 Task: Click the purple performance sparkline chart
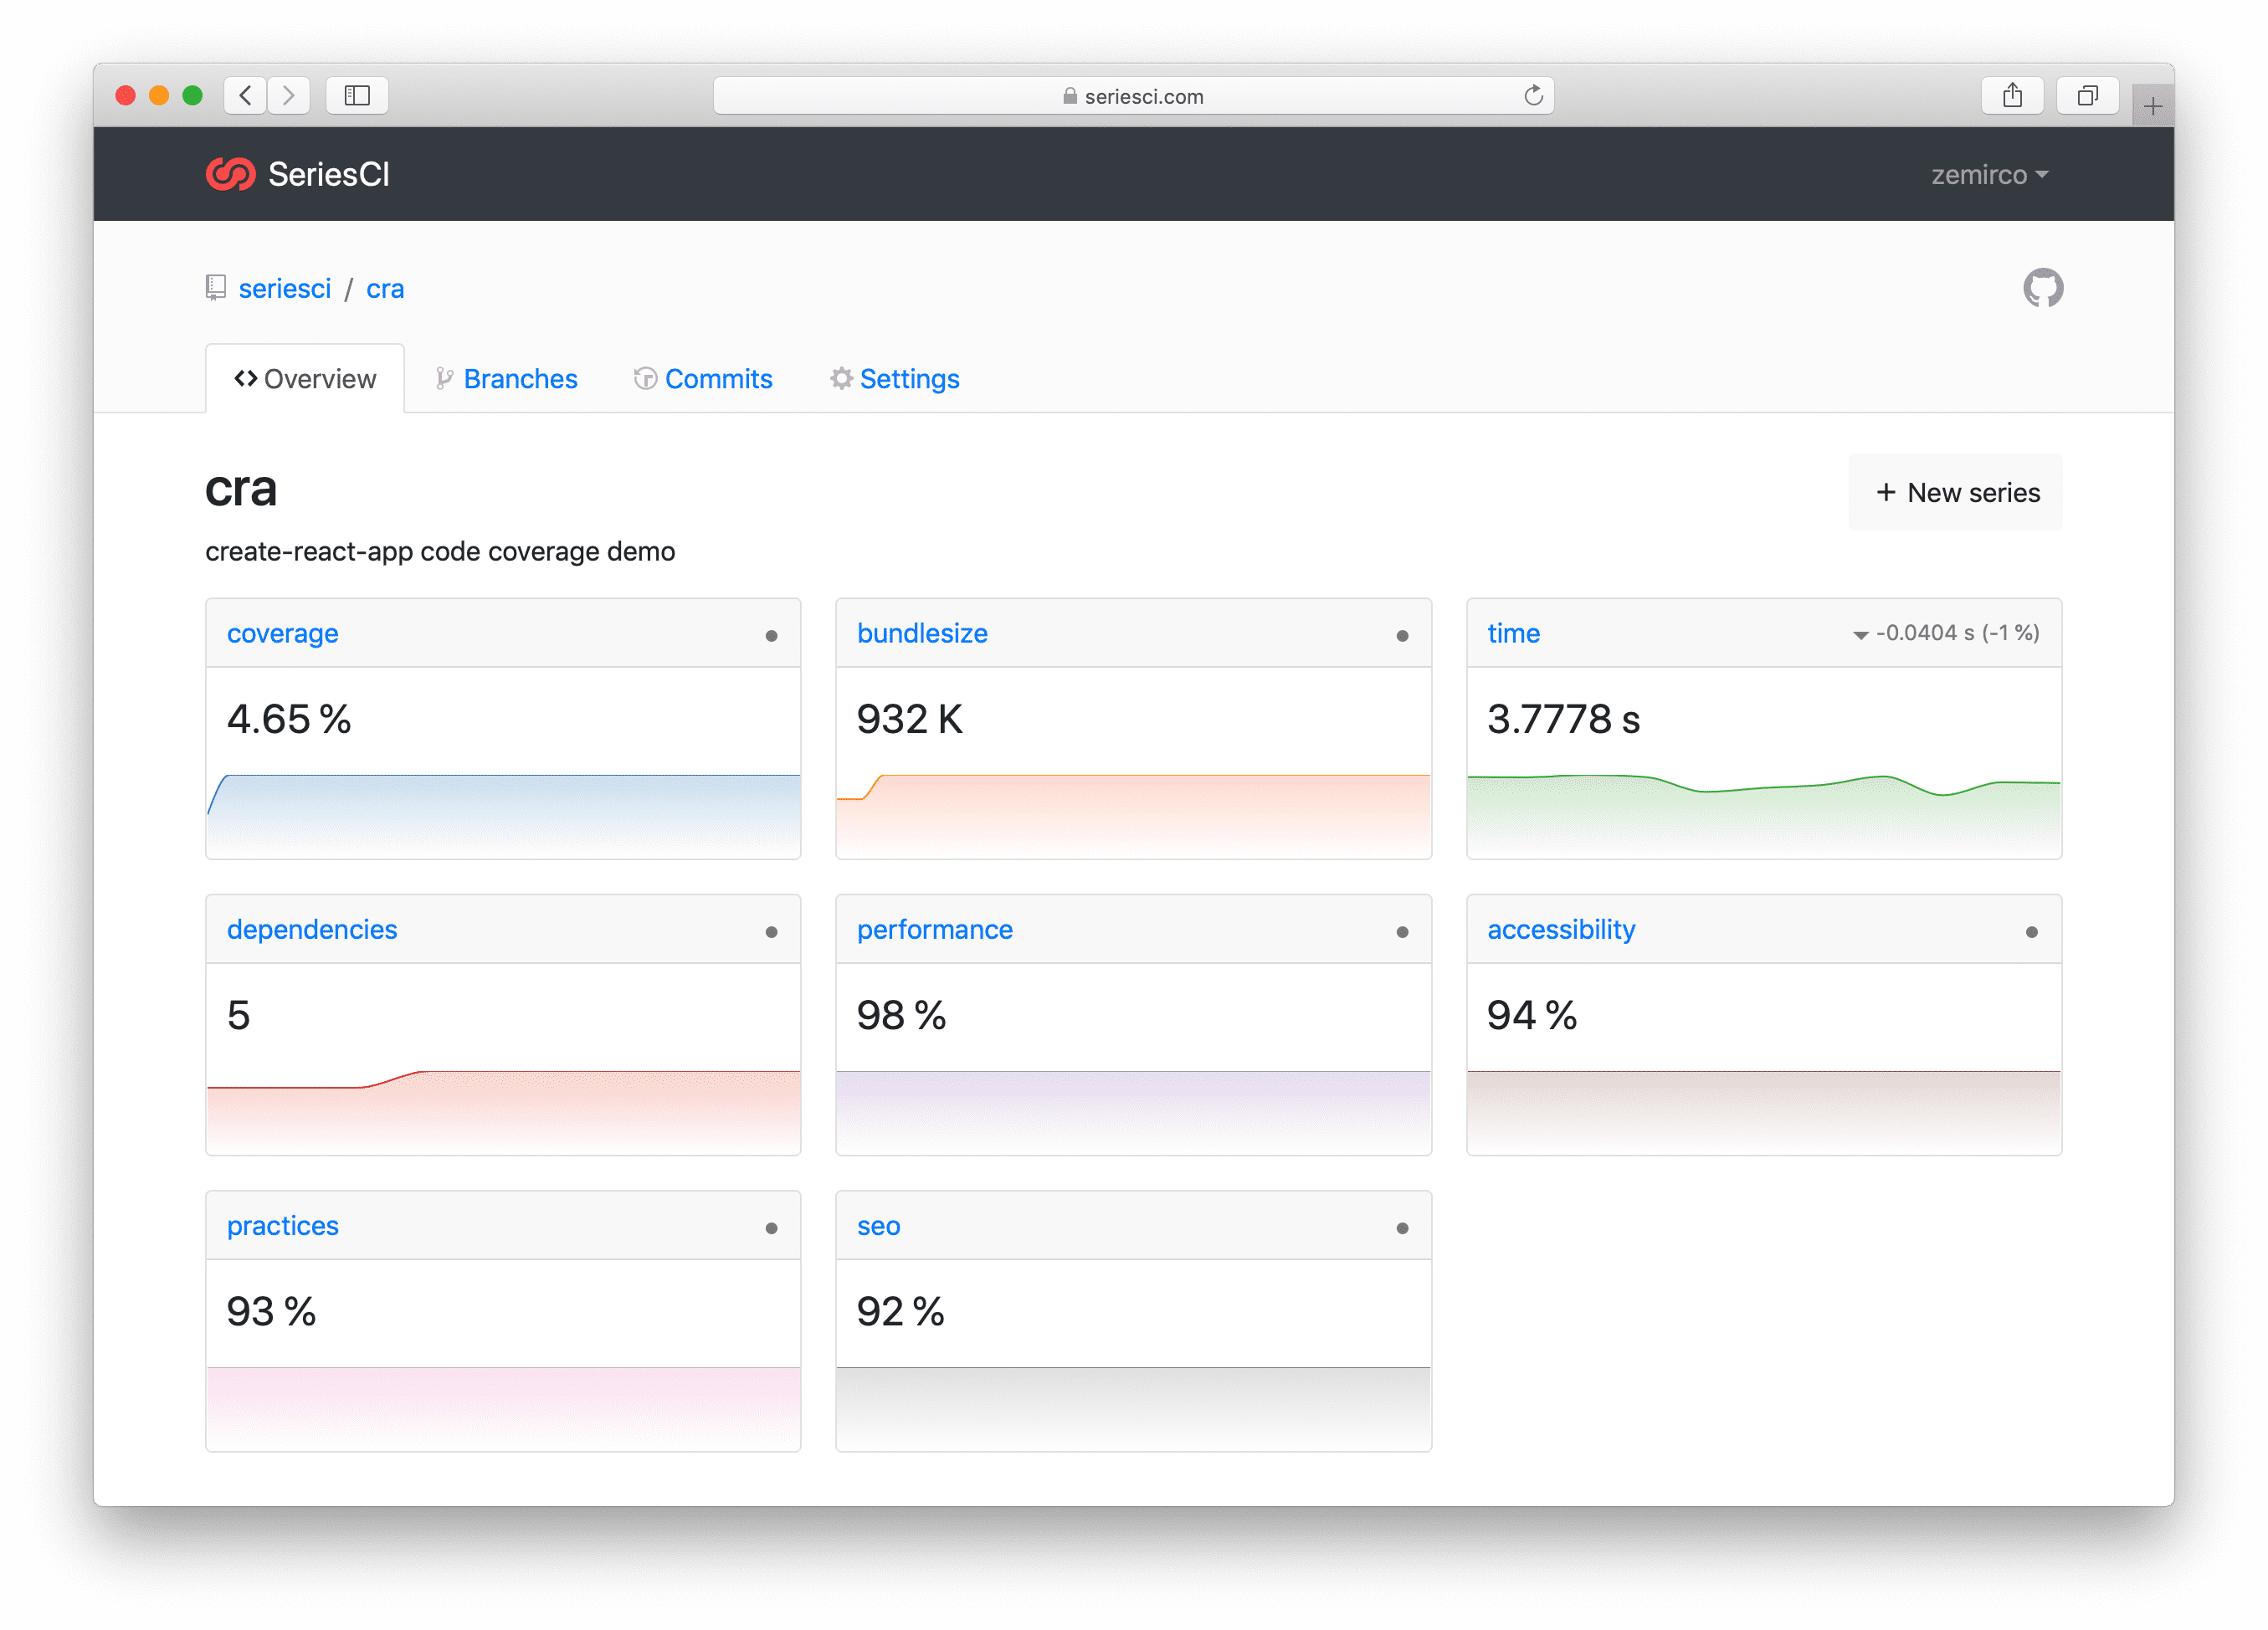[x=1133, y=1111]
